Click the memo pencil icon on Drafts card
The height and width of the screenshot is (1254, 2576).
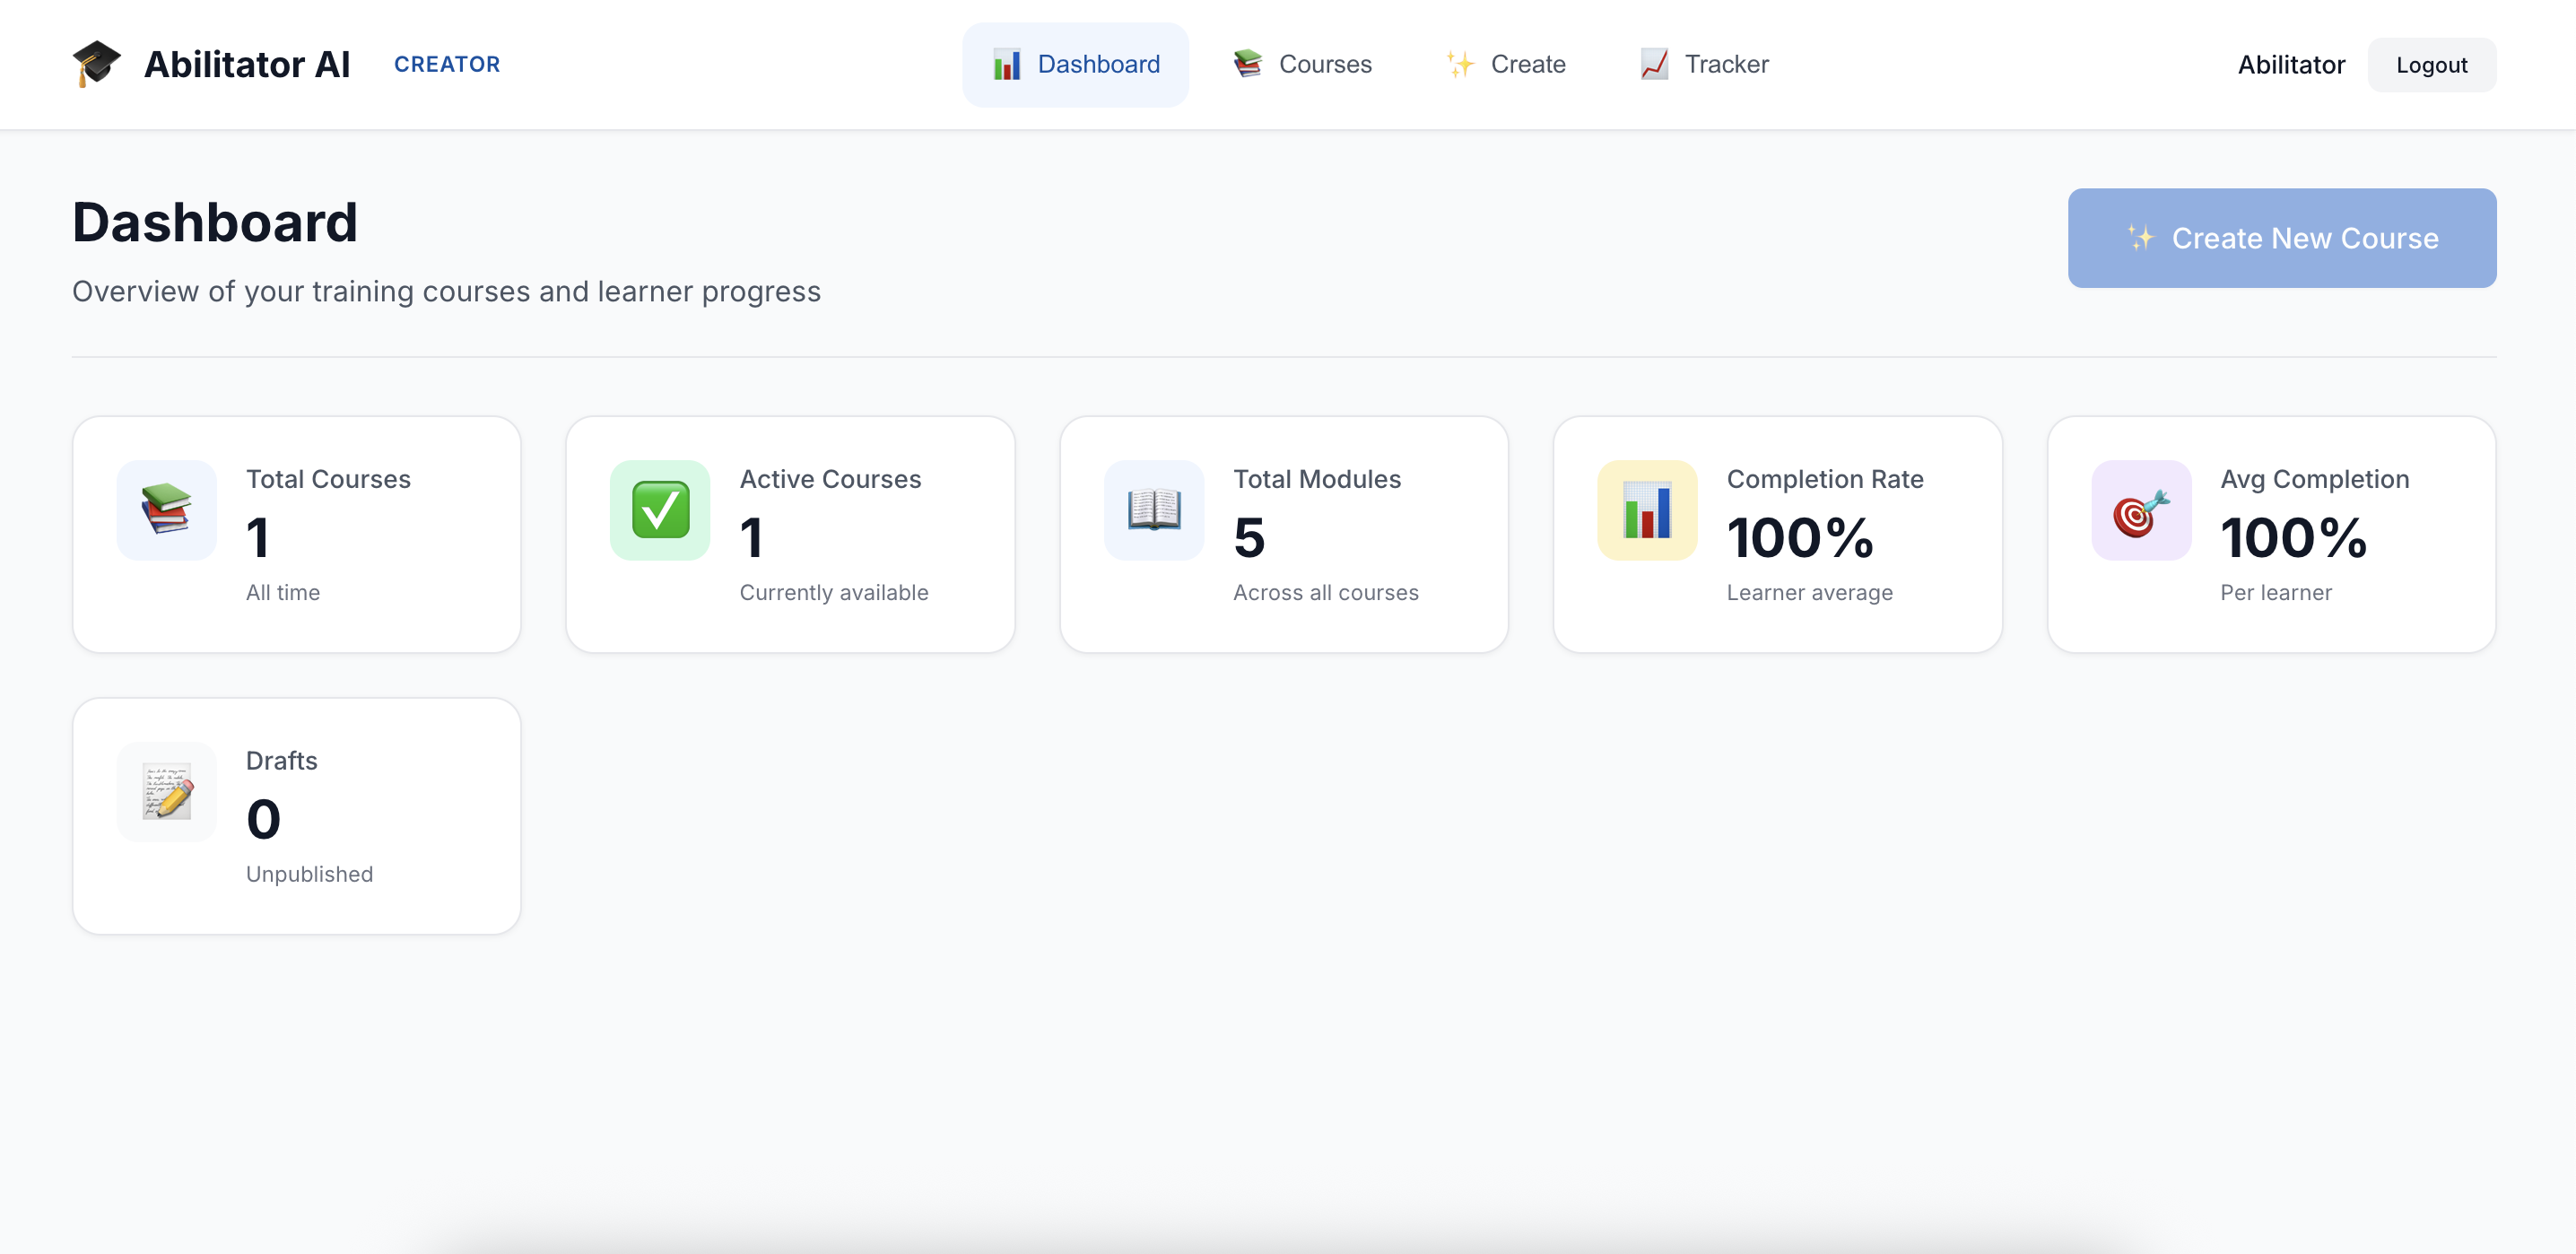(x=166, y=791)
